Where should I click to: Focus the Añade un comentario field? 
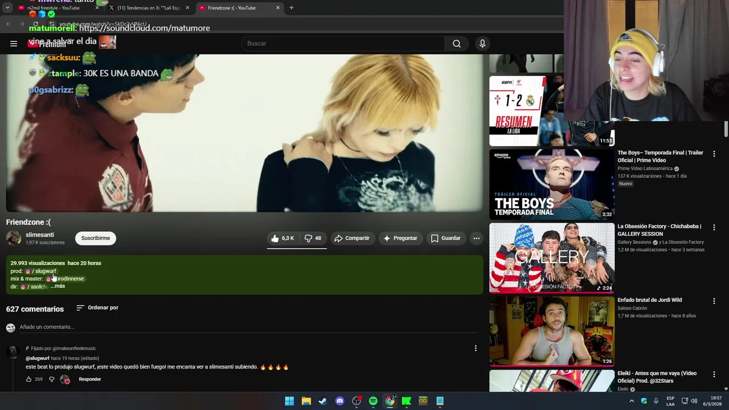(x=248, y=327)
